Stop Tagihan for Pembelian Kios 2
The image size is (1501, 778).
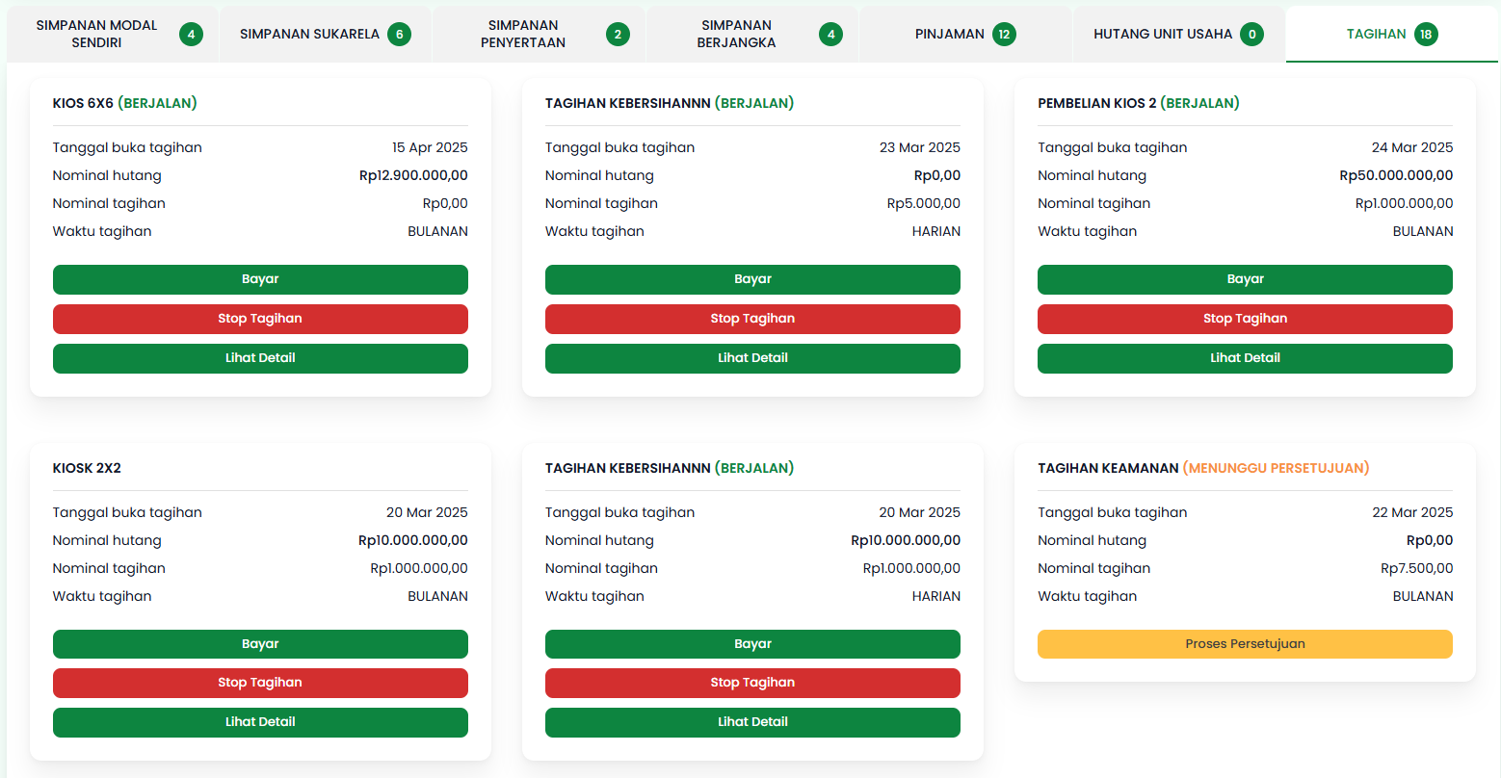(1245, 319)
